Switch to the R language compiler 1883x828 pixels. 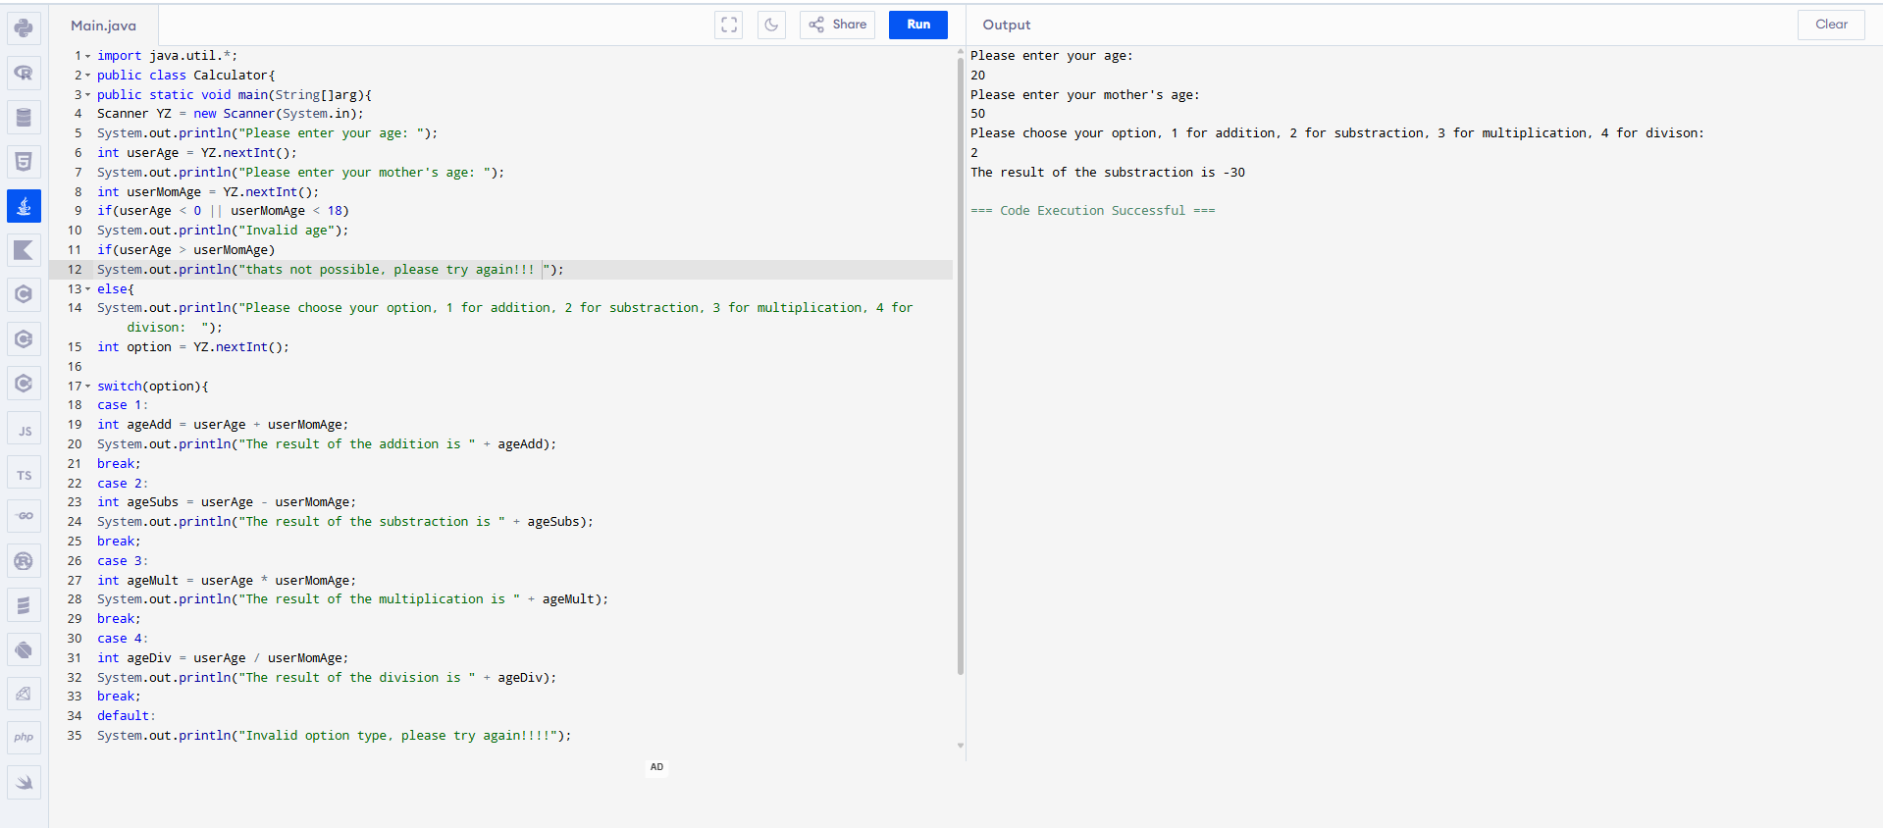(24, 73)
